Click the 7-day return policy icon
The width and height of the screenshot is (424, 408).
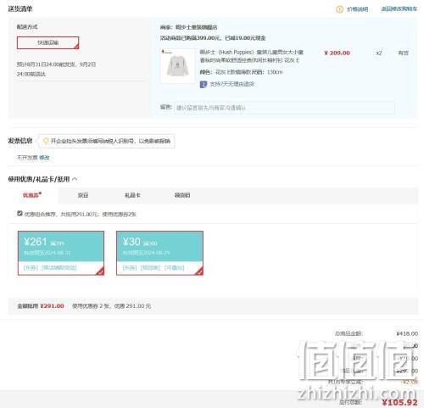(x=204, y=84)
